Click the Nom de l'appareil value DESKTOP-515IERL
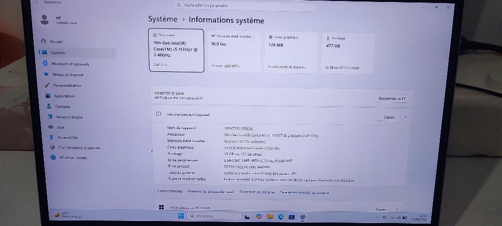 tap(239, 129)
